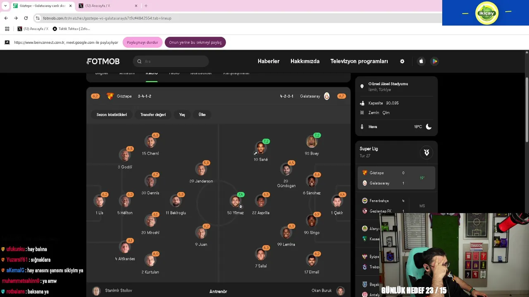This screenshot has width=529, height=297.
Task: Open player 22 Asprilla
Action: 261,204
